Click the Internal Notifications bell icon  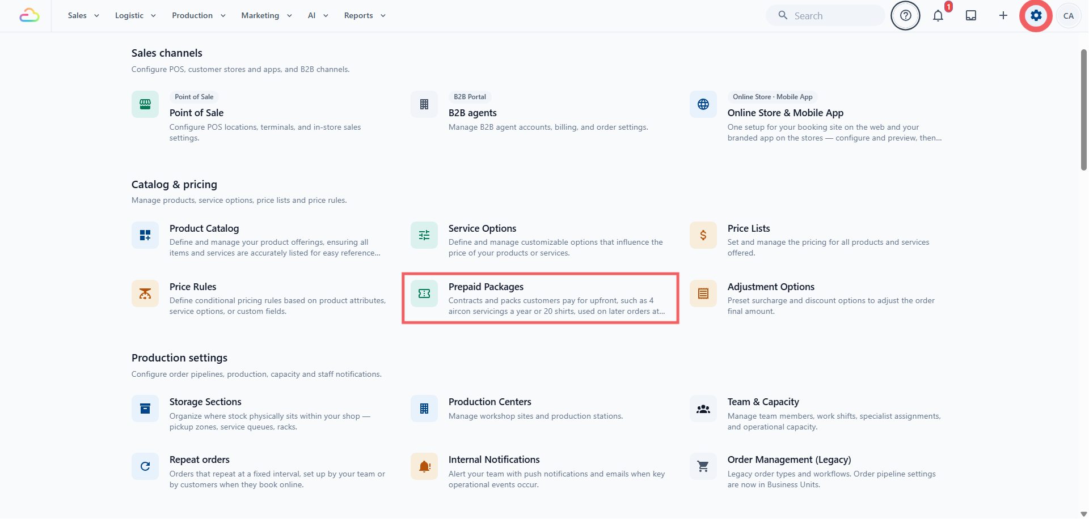(424, 466)
